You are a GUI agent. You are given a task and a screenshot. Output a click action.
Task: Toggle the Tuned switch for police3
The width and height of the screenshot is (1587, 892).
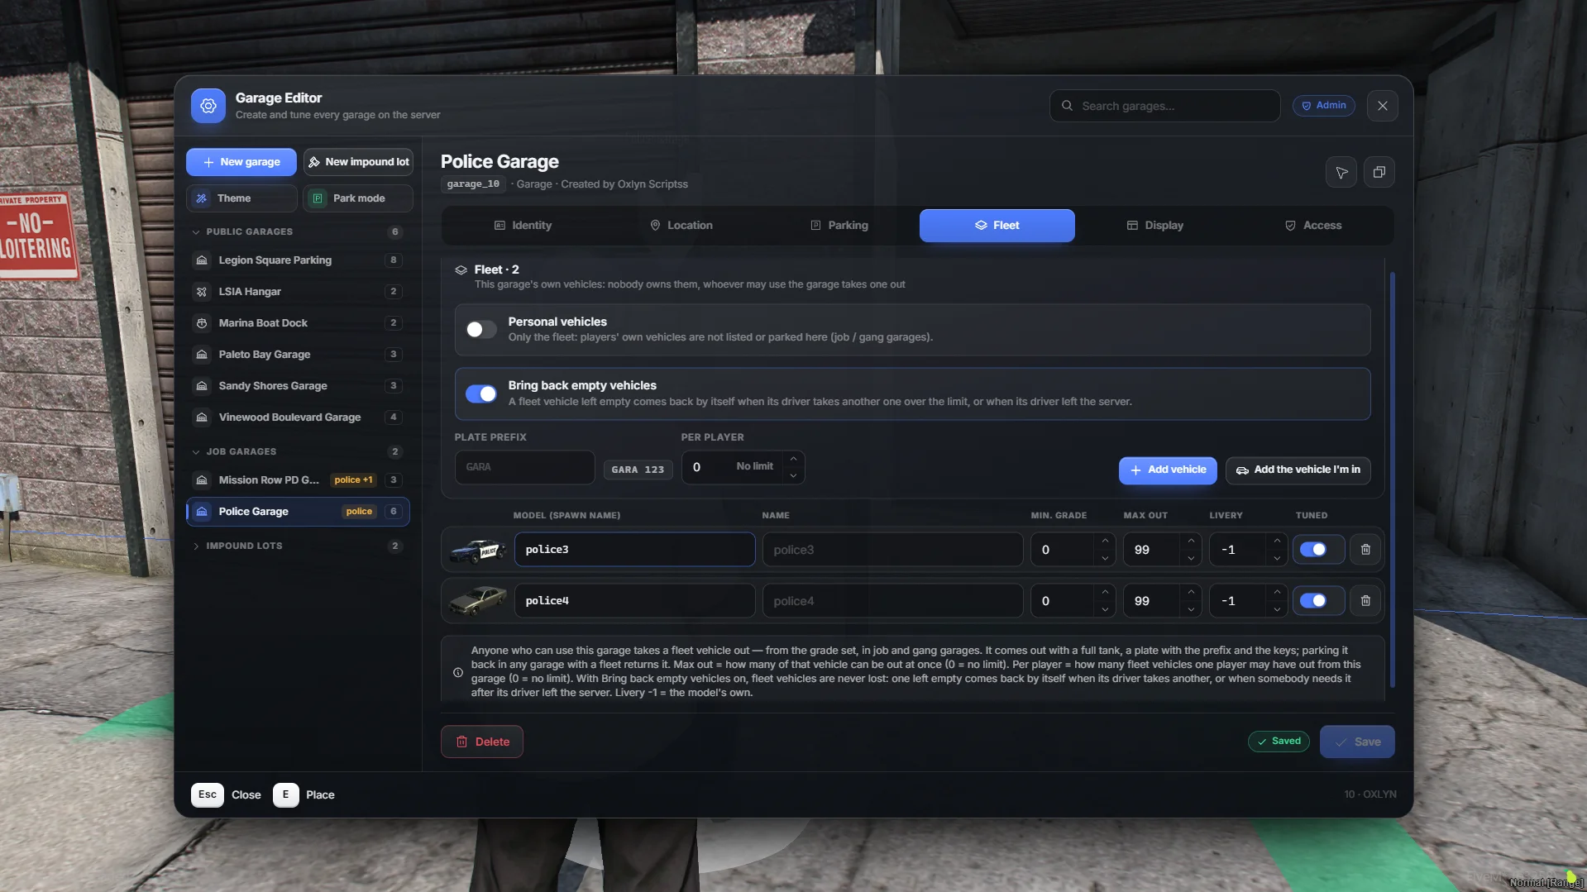click(1313, 550)
